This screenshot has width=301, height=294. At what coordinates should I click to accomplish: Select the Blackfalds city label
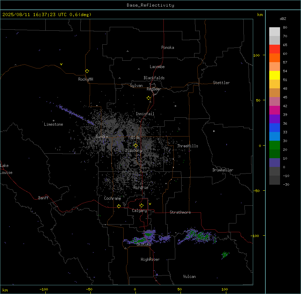pos(154,78)
